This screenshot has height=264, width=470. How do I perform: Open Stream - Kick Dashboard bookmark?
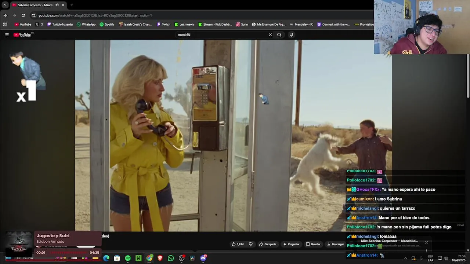tap(215, 25)
